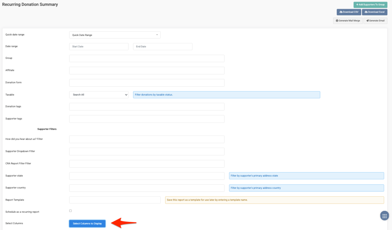The height and width of the screenshot is (230, 392).
Task: Open the circular grid app launcher
Action: [384, 215]
